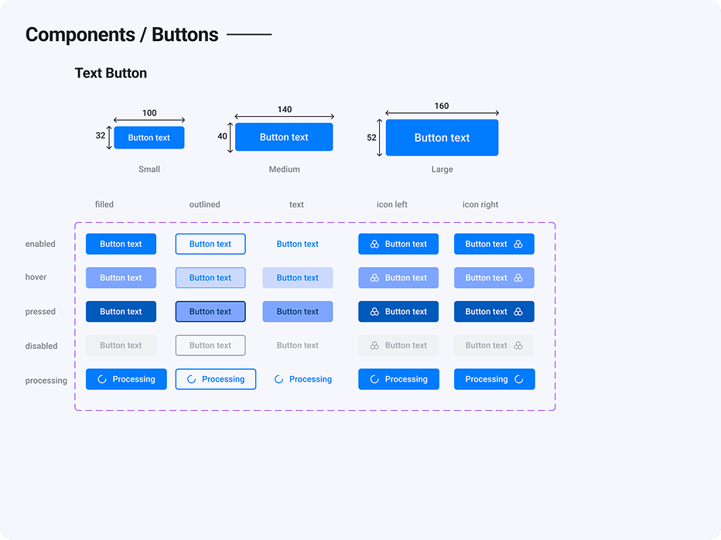721x540 pixels.
Task: Click the enabled text-only Button text link
Action: 298,244
